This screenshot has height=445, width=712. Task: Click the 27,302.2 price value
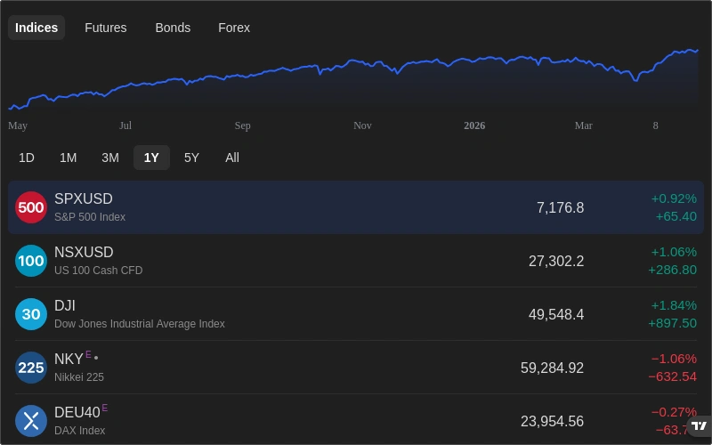tap(556, 261)
